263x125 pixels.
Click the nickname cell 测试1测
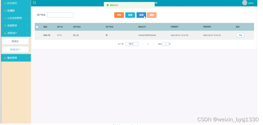tap(47, 35)
